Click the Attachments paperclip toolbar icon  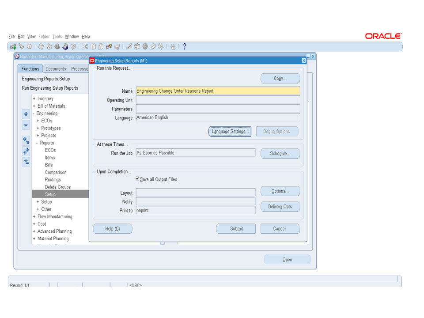(x=153, y=46)
